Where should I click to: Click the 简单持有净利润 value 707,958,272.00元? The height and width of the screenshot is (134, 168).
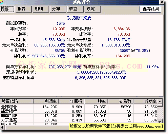(x=65, y=67)
